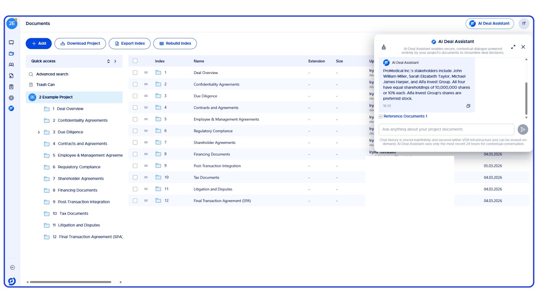Click folder icon of Regulatory Compliance tree item

click(x=47, y=167)
